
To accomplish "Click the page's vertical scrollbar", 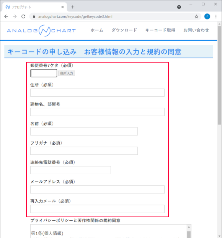I will 219,76.
